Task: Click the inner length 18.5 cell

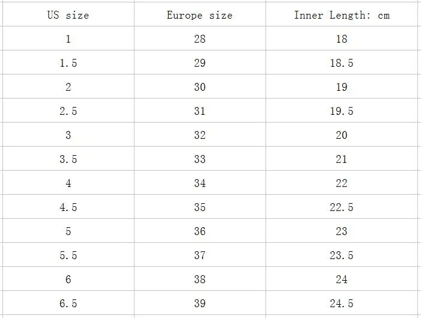Action: click(x=341, y=63)
